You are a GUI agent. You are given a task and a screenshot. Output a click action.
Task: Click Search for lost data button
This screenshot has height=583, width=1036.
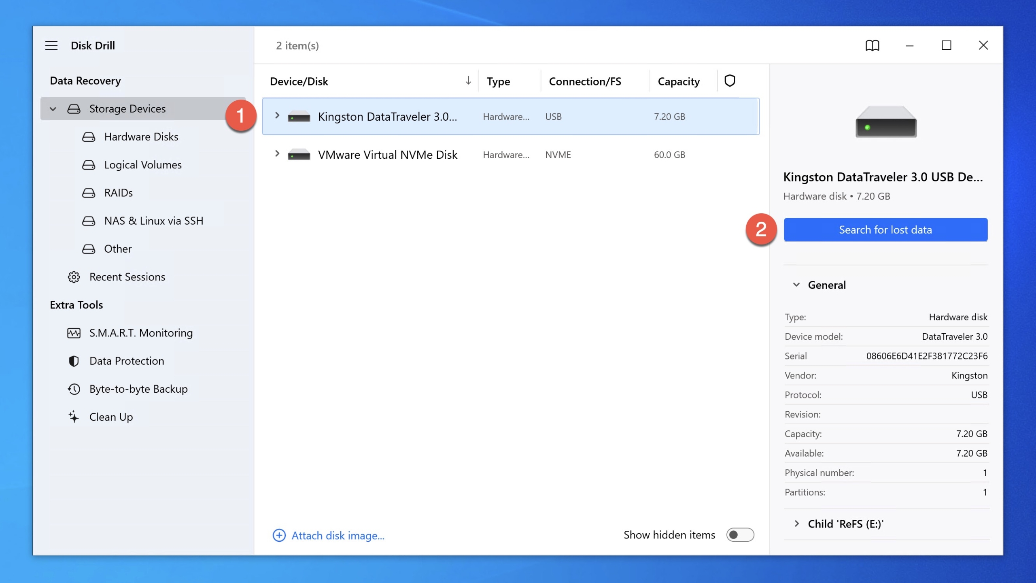[885, 230]
